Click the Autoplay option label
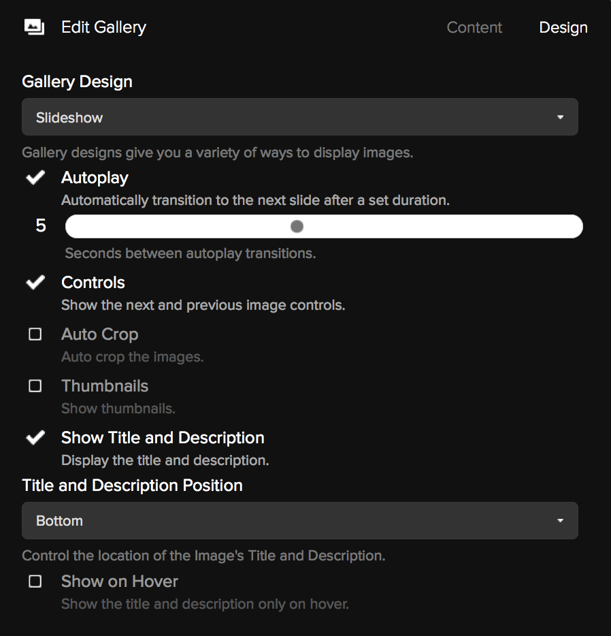 [95, 178]
